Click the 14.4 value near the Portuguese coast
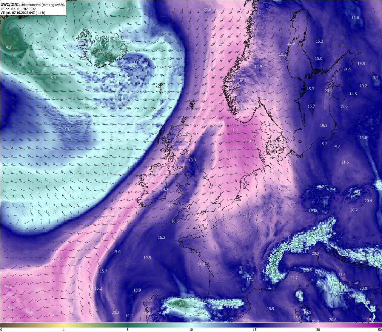The height and width of the screenshot is (332, 382). [129, 316]
